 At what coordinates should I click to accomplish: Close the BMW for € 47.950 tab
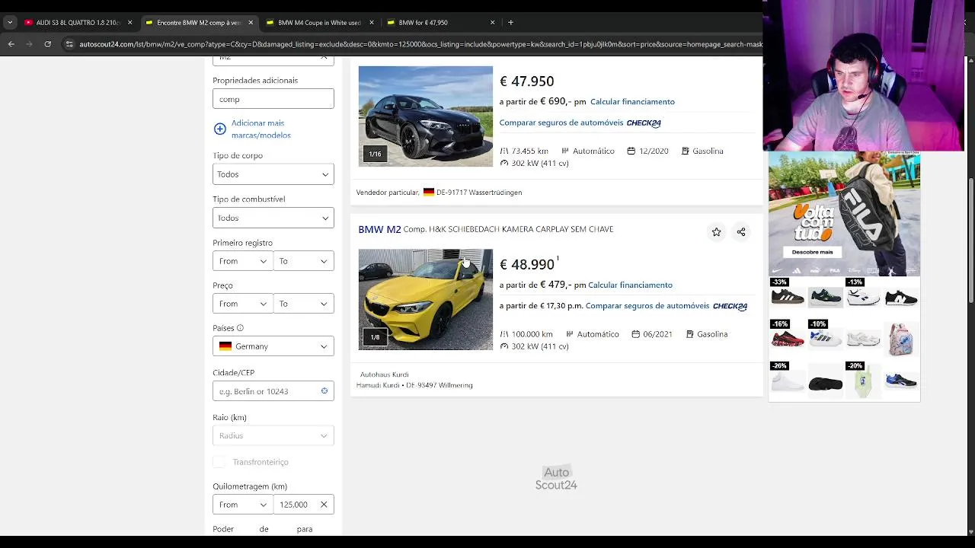(493, 23)
